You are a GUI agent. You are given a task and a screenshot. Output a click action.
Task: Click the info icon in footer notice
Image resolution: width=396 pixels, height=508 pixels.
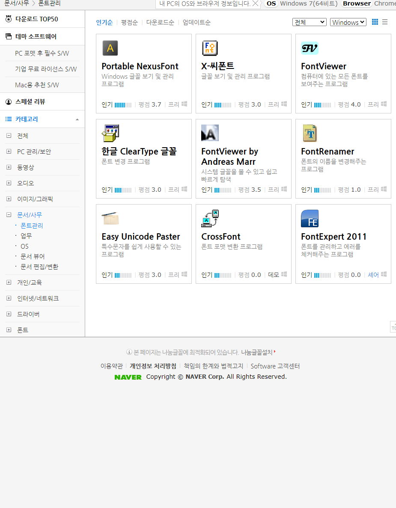click(129, 352)
